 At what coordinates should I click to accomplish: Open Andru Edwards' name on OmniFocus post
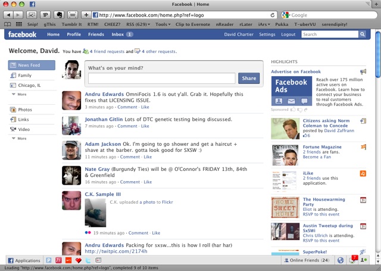click(104, 94)
